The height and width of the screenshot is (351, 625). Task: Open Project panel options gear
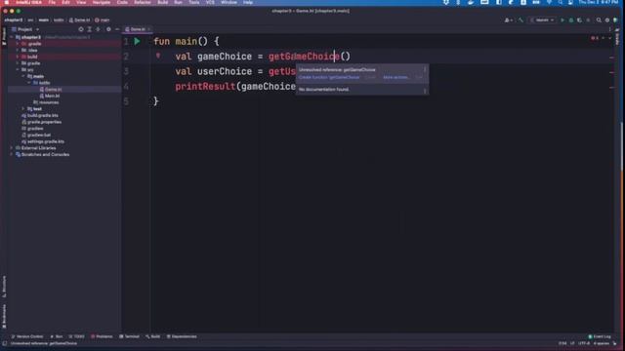click(108, 29)
